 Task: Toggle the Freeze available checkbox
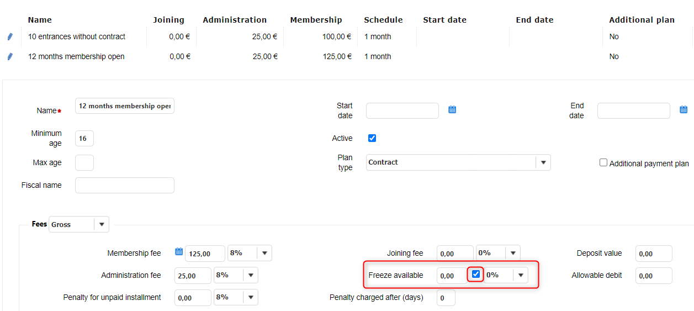(x=476, y=275)
